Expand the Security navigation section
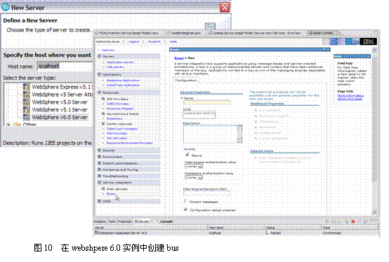Image resolution: width=389 pixels, height=262 pixels. pos(99,150)
